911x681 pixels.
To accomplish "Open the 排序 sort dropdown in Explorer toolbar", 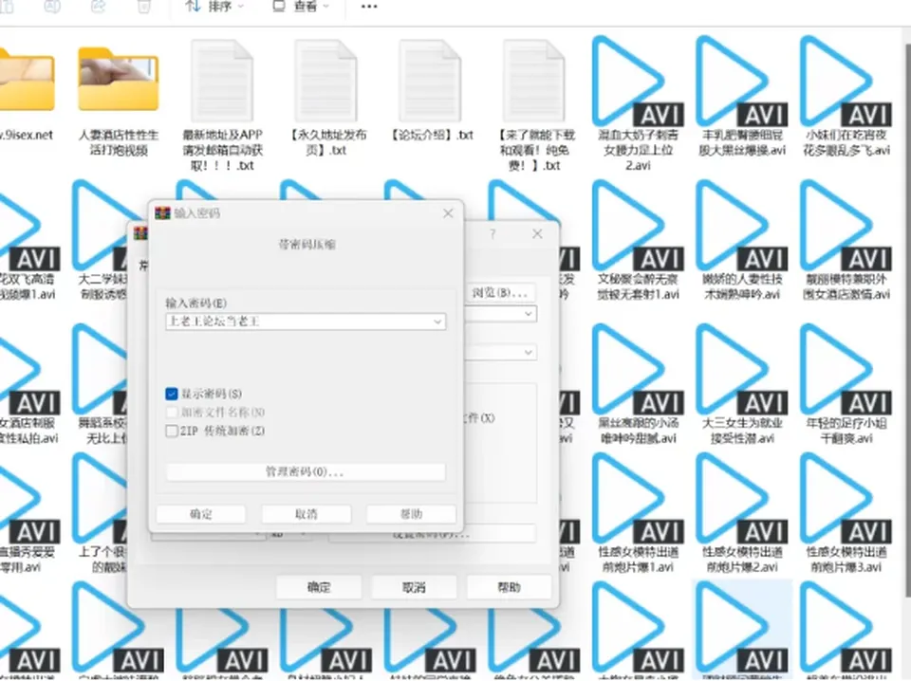I will tap(214, 7).
